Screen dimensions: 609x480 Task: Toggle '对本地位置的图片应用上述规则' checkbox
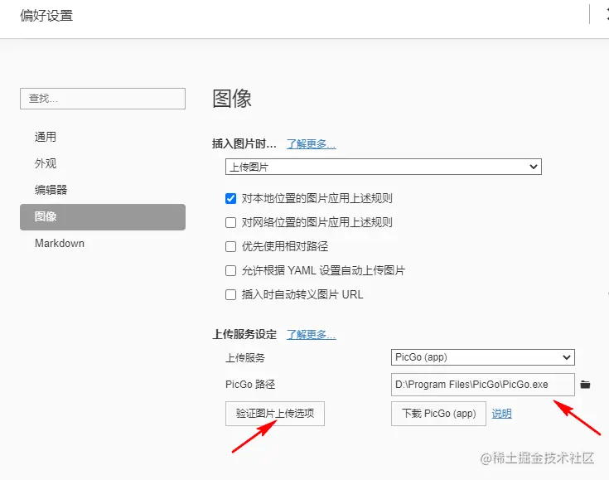click(x=230, y=199)
